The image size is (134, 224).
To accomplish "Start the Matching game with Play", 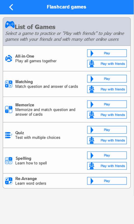I will point(107,79).
